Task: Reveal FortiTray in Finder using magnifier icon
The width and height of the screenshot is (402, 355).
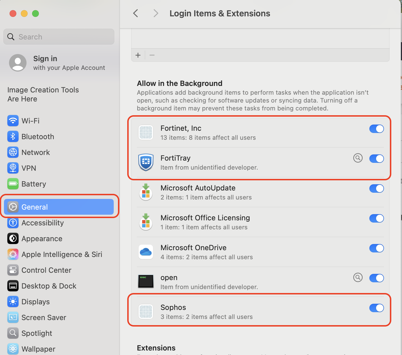Action: 358,158
